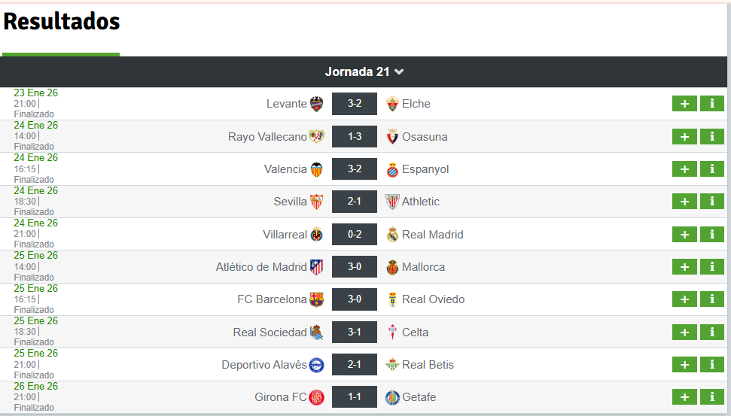Expand details with plus for Levante-Elche
This screenshot has width=731, height=416.
684,104
